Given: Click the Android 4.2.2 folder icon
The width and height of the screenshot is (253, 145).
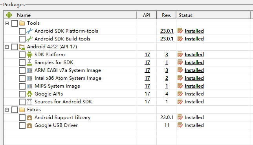Looking at the screenshot, I should [22, 47].
